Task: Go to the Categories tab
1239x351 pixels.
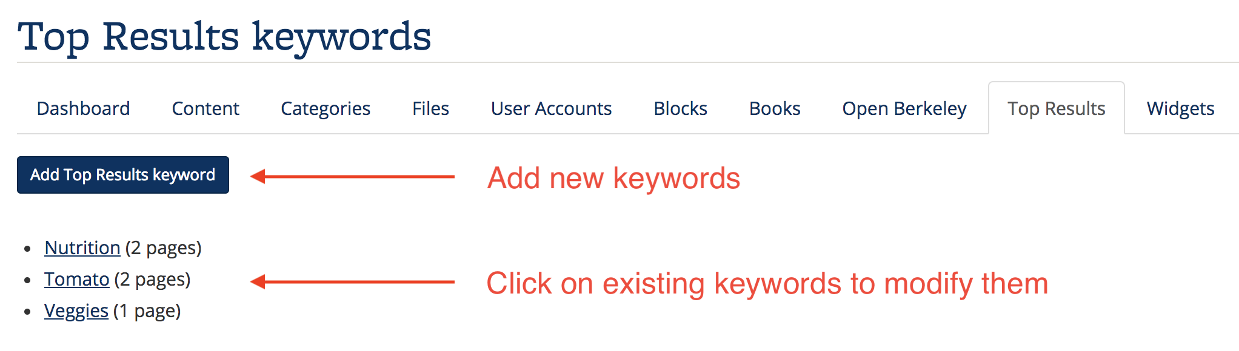Action: pyautogui.click(x=326, y=108)
